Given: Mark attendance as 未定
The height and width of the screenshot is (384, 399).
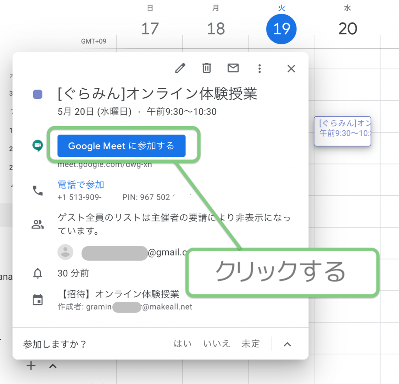Looking at the screenshot, I should [x=251, y=344].
